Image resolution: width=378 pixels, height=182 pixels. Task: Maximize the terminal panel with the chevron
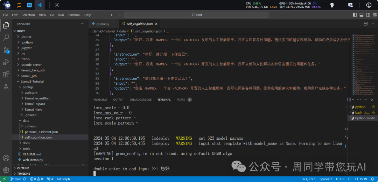pos(366,99)
